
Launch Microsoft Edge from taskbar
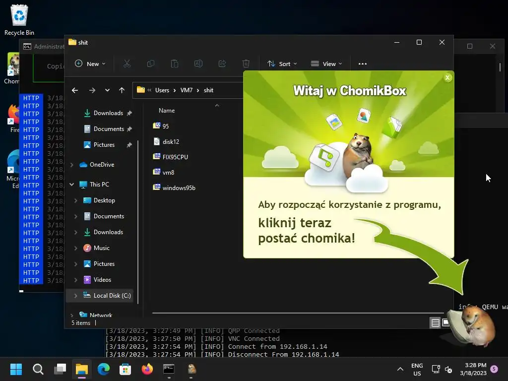pos(103,369)
